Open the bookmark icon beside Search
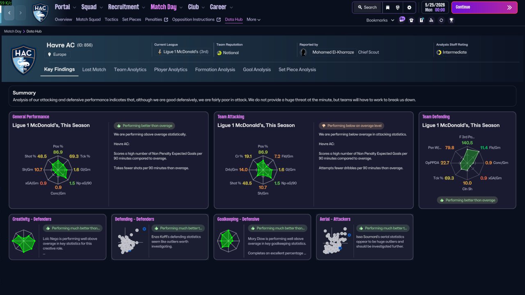Viewport: 525px width, 295px height. [388, 7]
